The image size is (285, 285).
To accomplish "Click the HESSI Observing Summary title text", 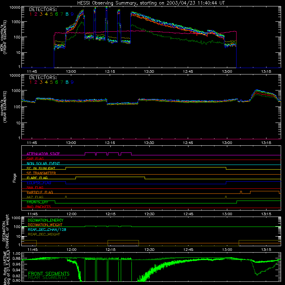I will 151,3.
